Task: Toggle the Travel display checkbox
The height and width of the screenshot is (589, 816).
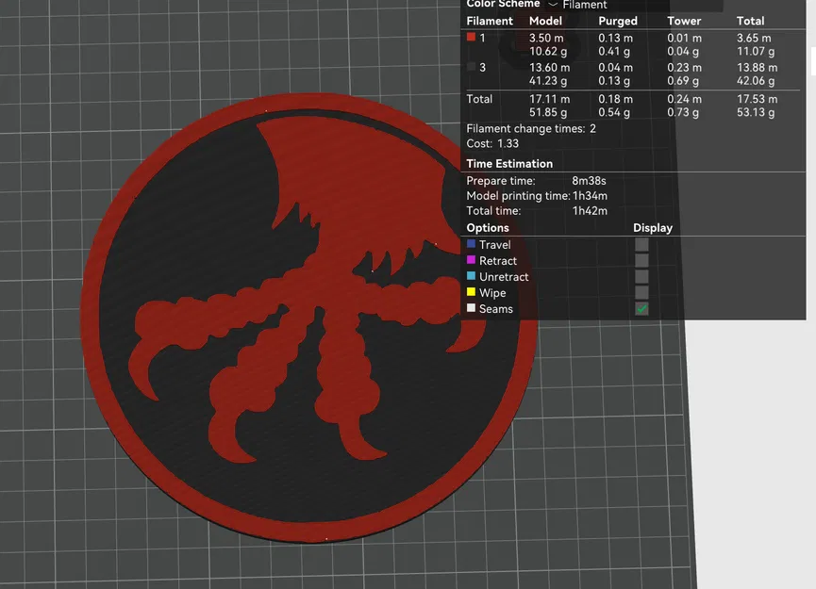Action: 641,244
